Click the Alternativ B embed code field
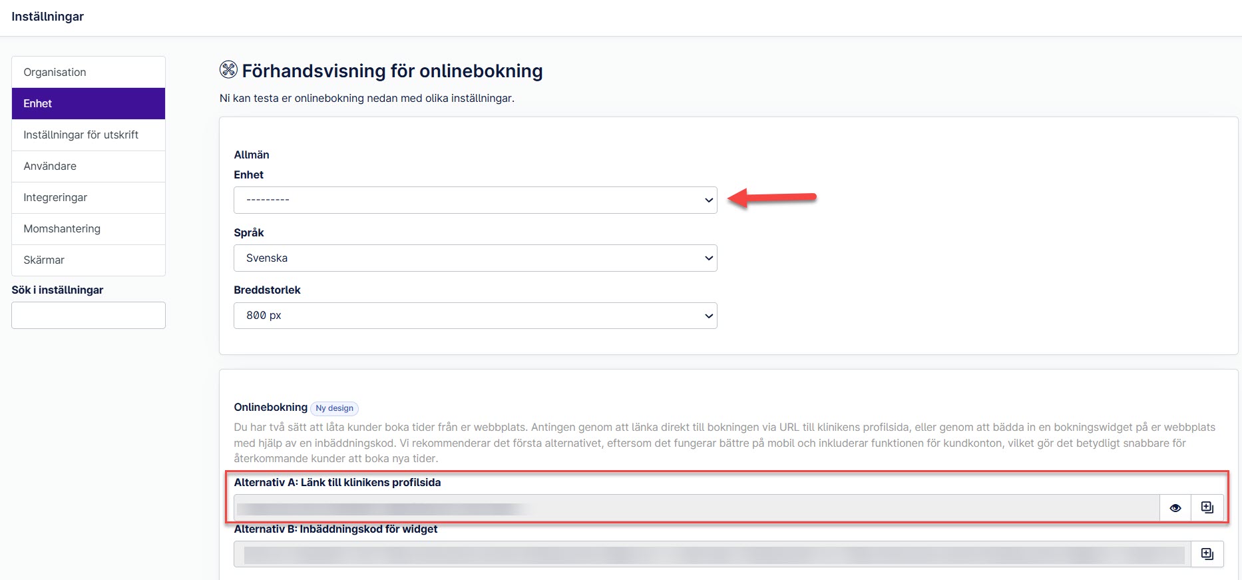This screenshot has width=1242, height=580. click(x=712, y=554)
